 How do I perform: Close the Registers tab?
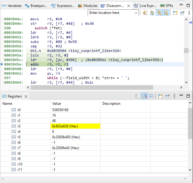point(26,96)
